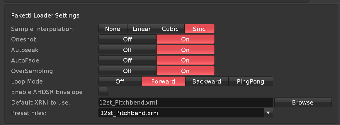Open the Preset Files dropdown arrow
This screenshot has height=125, width=340.
click(268, 112)
